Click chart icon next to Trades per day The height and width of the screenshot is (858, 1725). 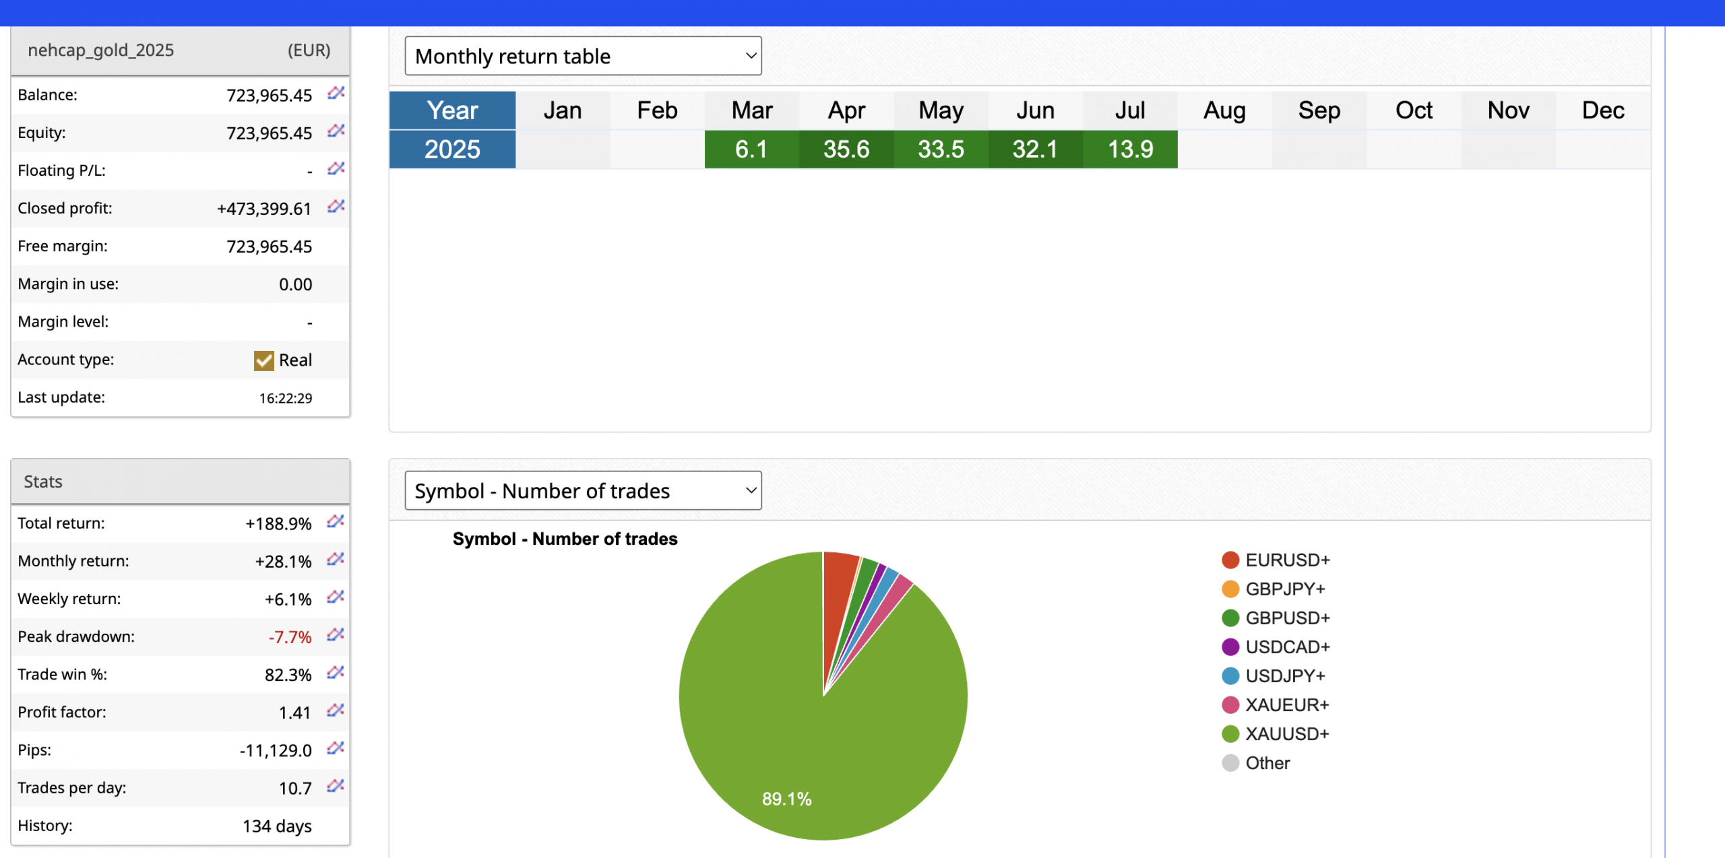[336, 785]
